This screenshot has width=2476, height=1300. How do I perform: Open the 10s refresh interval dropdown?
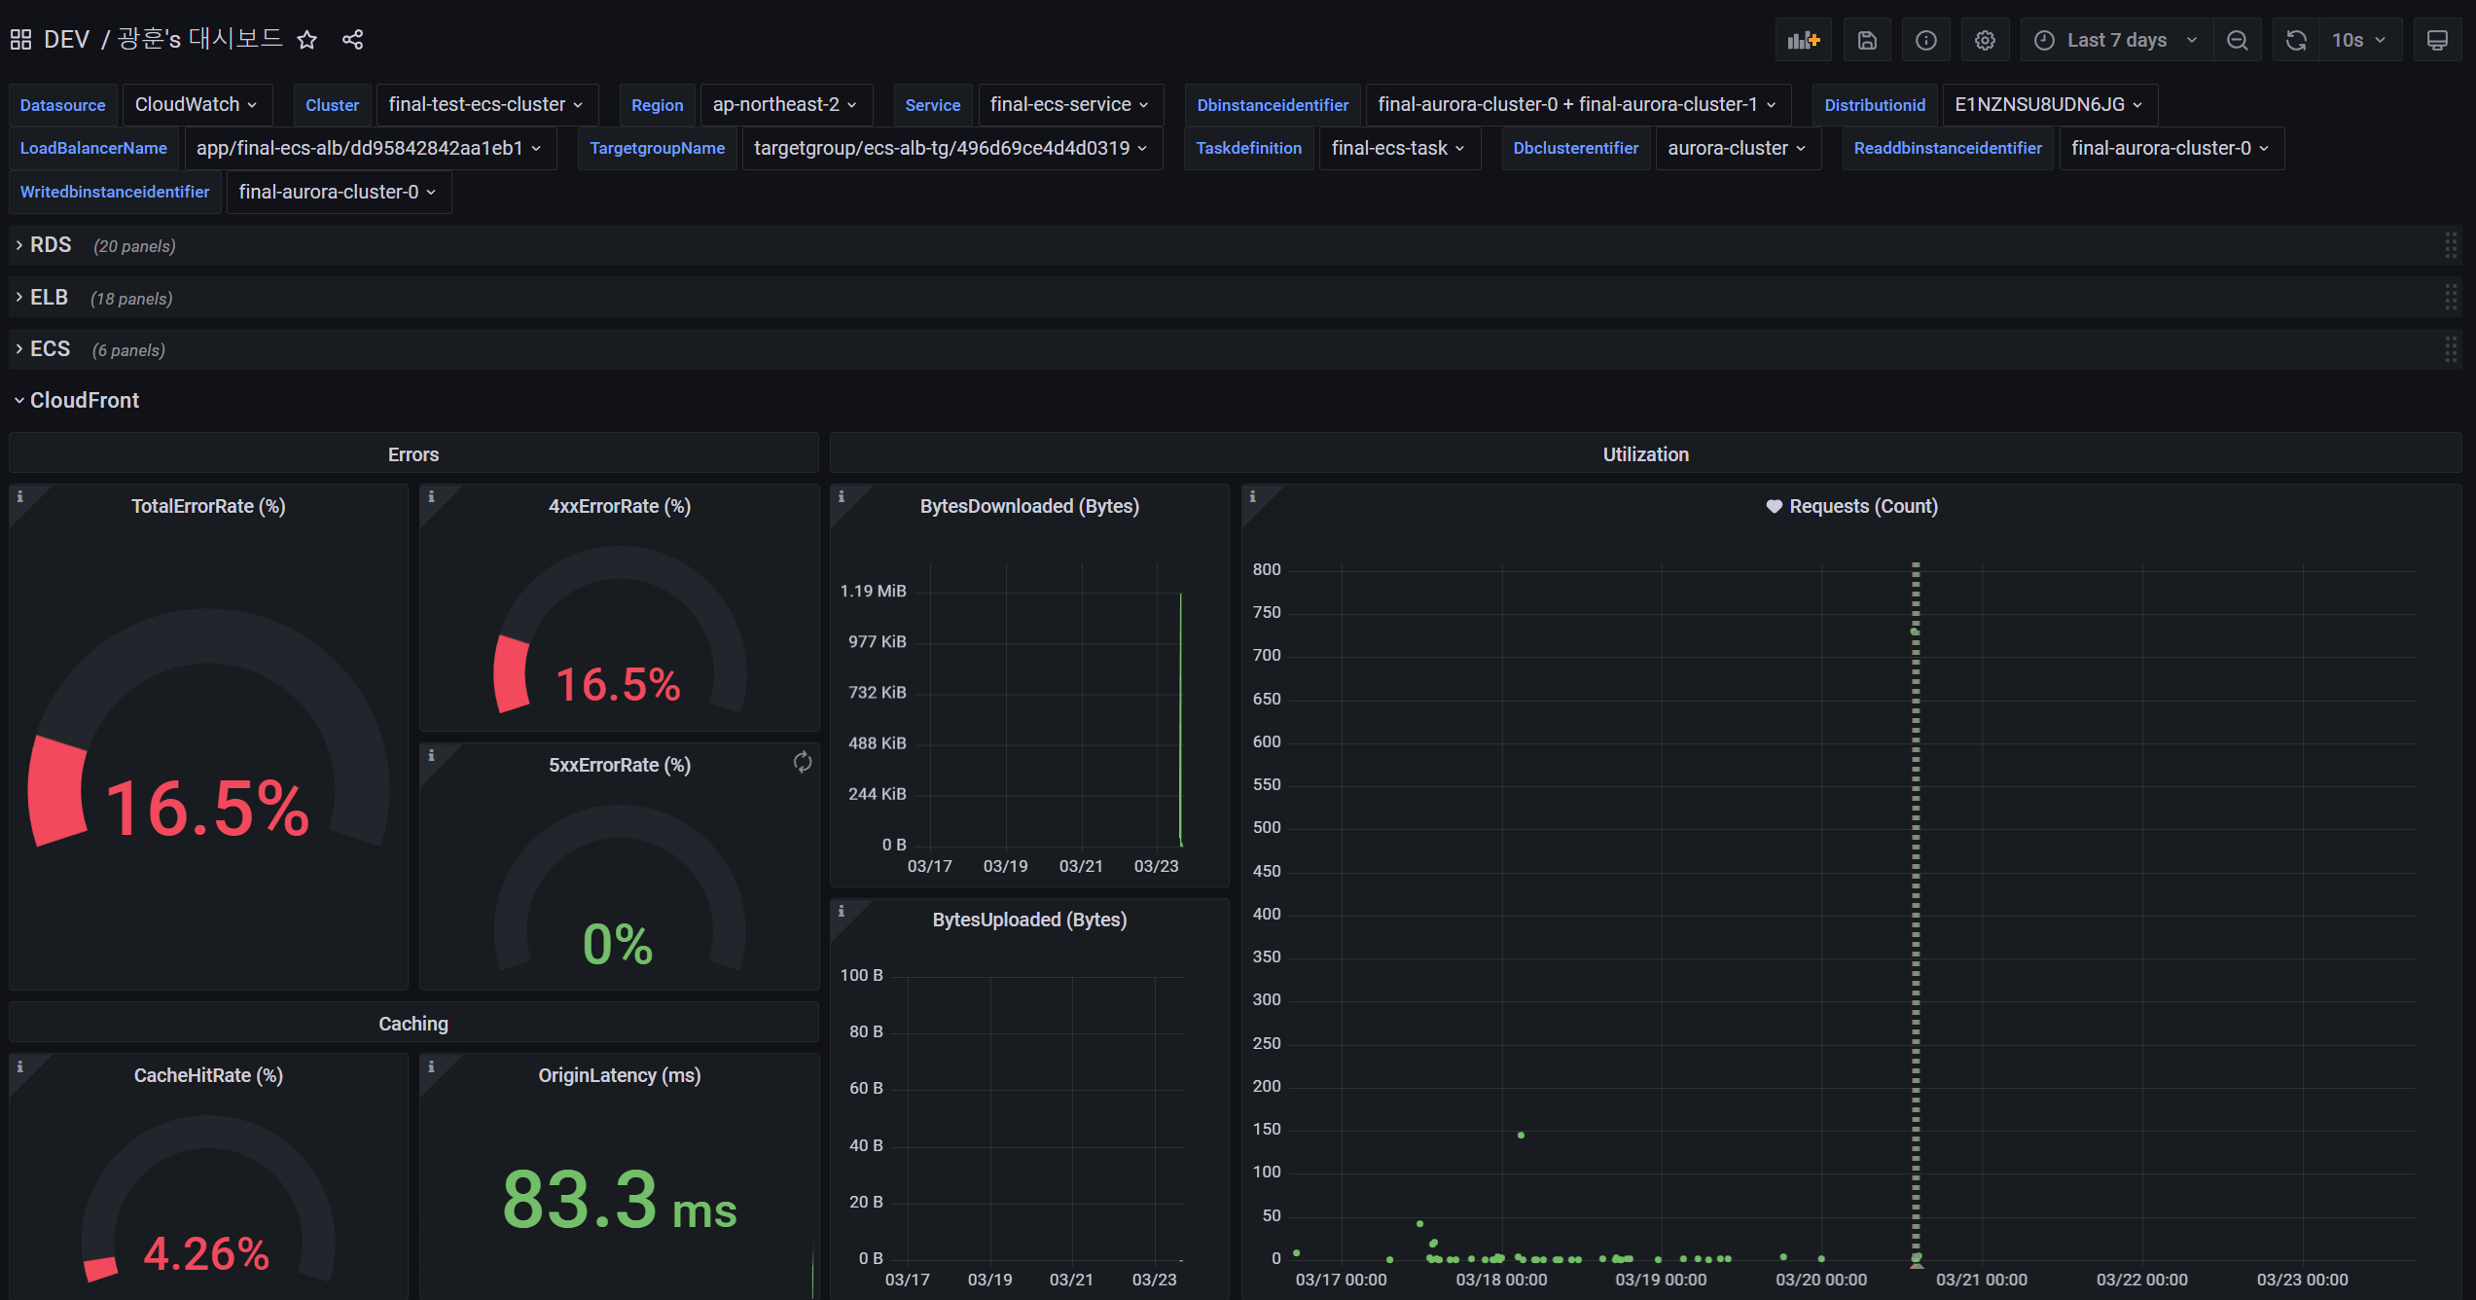2359,40
